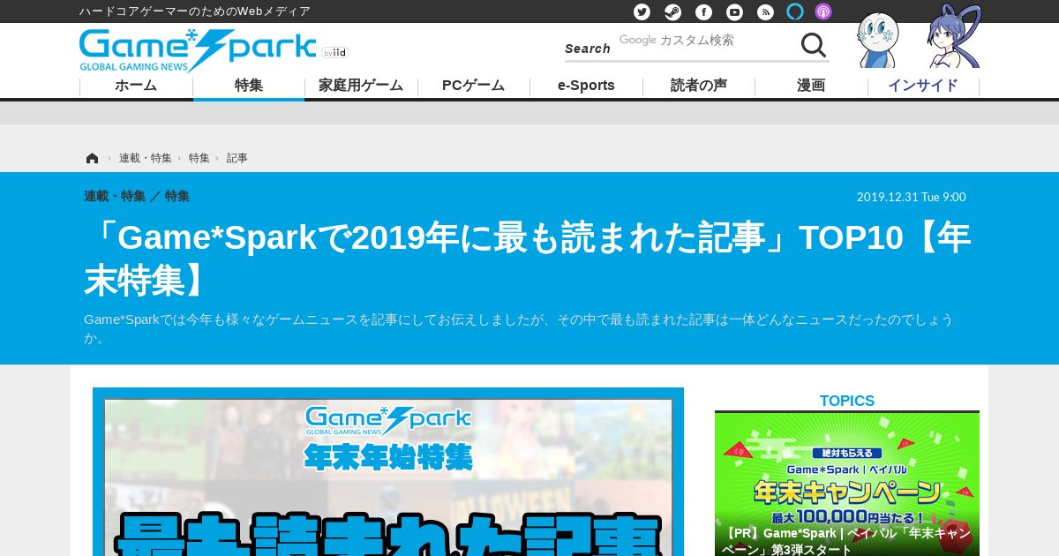Click the white round mascot character

tap(877, 41)
